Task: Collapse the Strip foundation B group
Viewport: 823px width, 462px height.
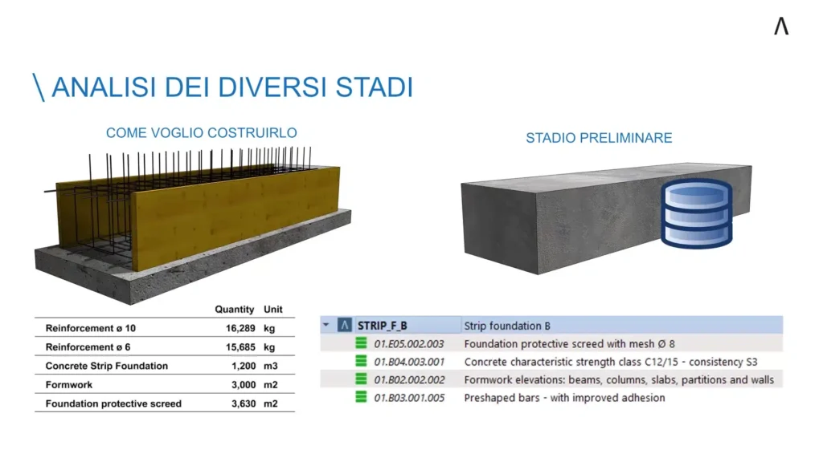Action: [326, 326]
